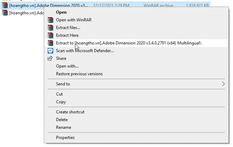This screenshot has width=233, height=147.
Task: Click the WinRAR icon beside Extract Here
Action: [x=50, y=35]
